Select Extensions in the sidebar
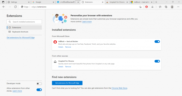 point(24,27)
